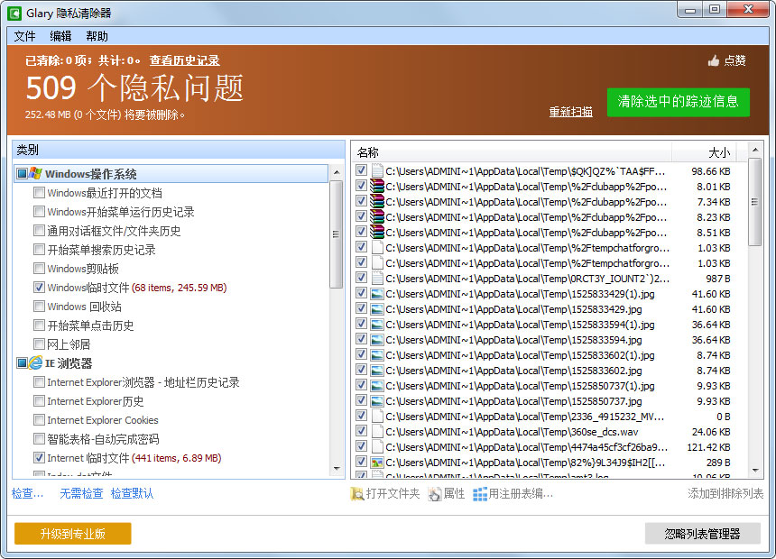Click the properties icon next to 属性
The height and width of the screenshot is (559, 776).
pyautogui.click(x=435, y=494)
